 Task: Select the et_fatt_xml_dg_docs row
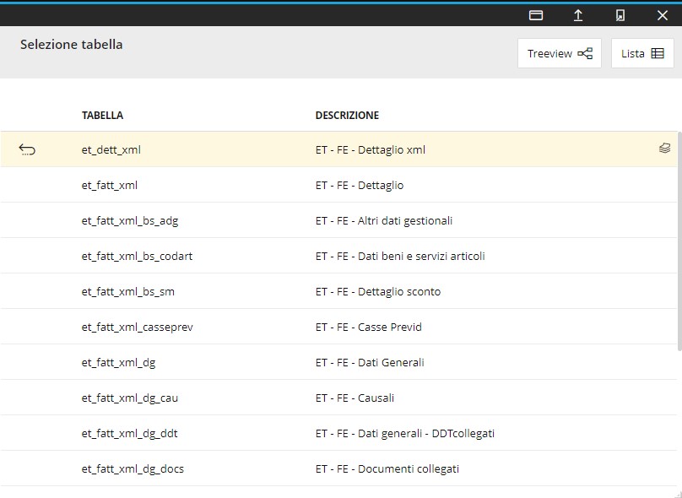[133, 468]
